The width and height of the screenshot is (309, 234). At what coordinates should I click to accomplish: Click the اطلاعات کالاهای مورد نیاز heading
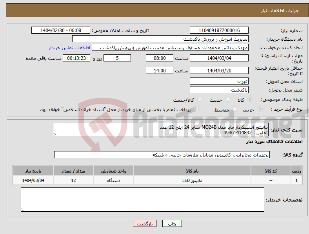pyautogui.click(x=274, y=142)
